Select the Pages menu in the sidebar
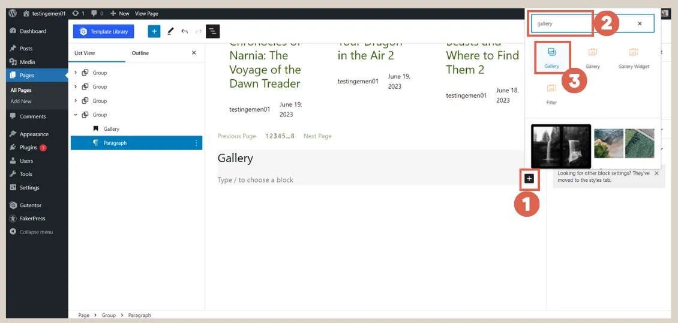The width and height of the screenshot is (678, 323). 37,75
